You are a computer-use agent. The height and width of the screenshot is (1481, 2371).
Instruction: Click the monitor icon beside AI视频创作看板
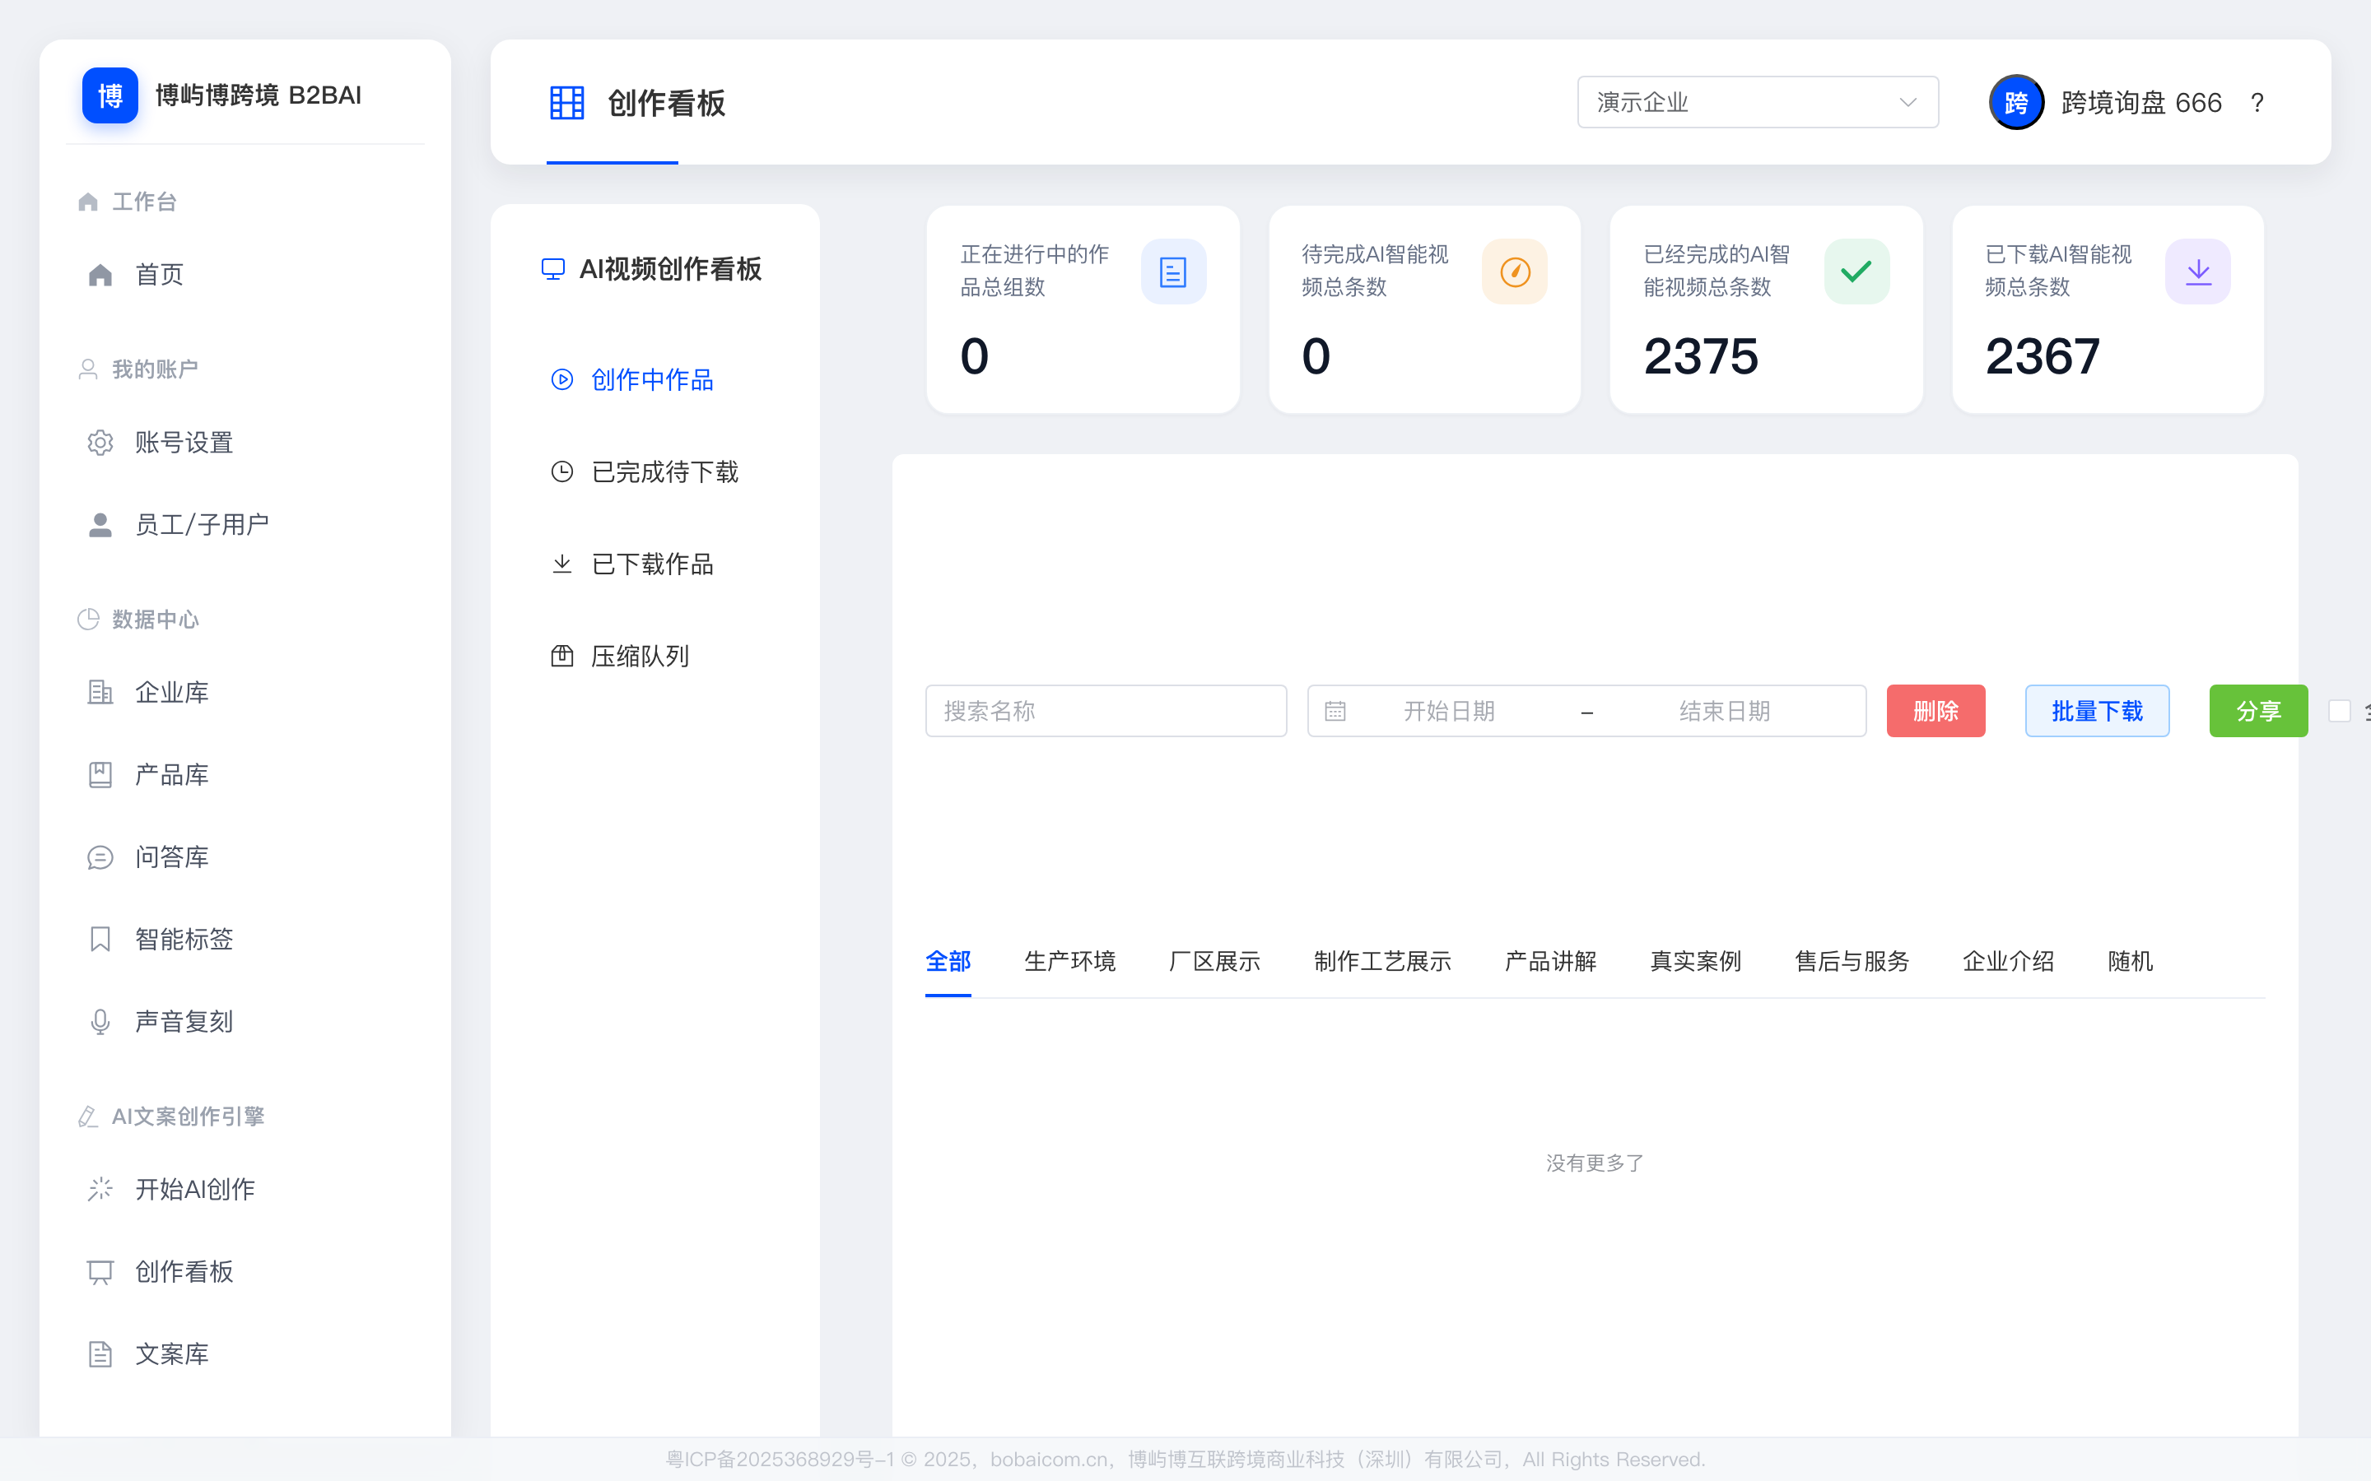(553, 269)
